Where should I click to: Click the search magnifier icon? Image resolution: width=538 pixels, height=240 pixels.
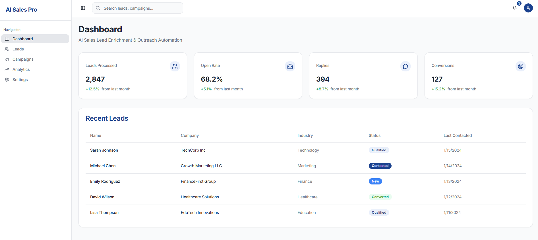click(x=98, y=8)
